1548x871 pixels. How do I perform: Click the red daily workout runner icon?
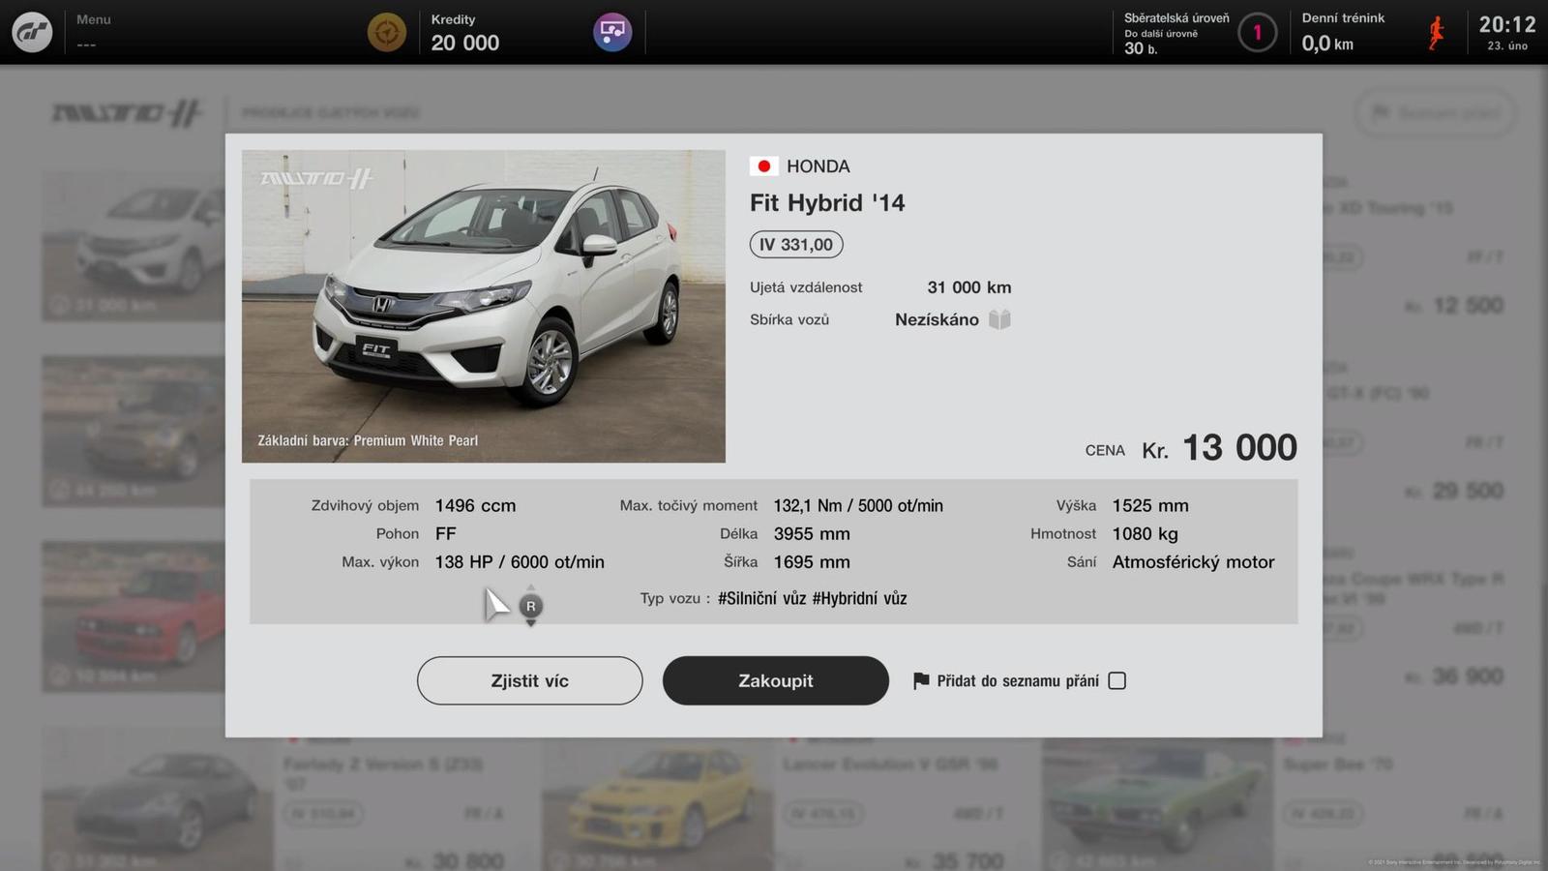[1437, 33]
